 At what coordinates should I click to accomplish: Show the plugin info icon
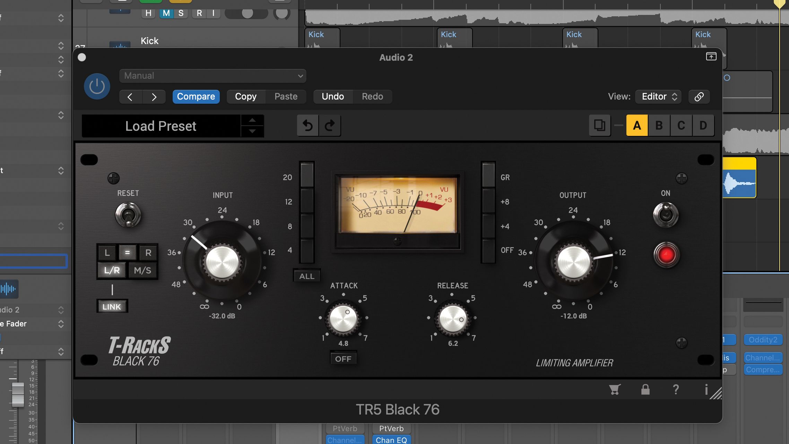706,390
